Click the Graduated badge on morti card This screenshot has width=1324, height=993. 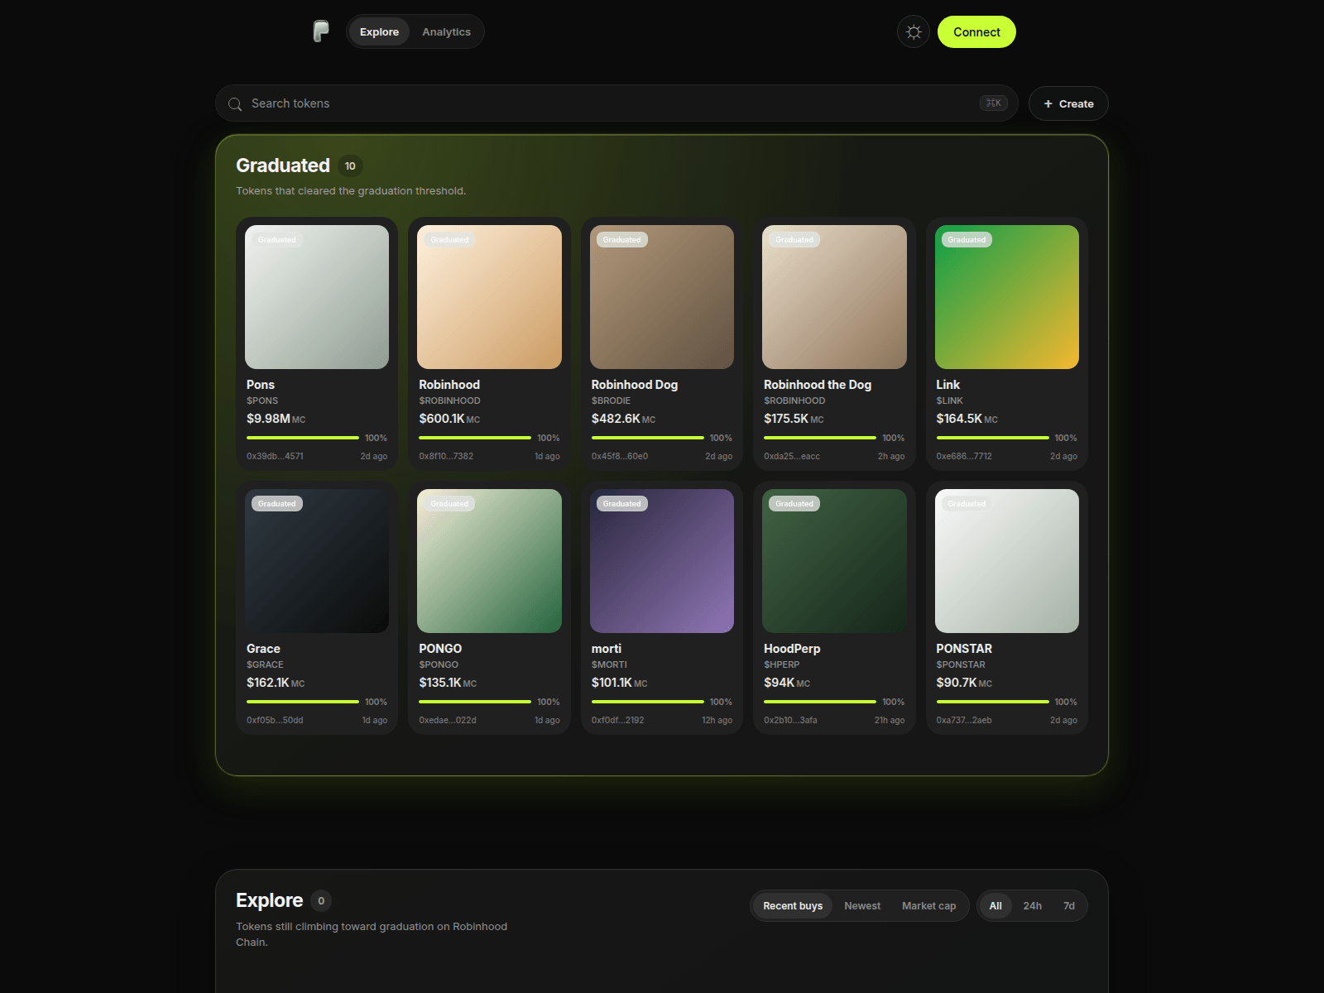[621, 504]
